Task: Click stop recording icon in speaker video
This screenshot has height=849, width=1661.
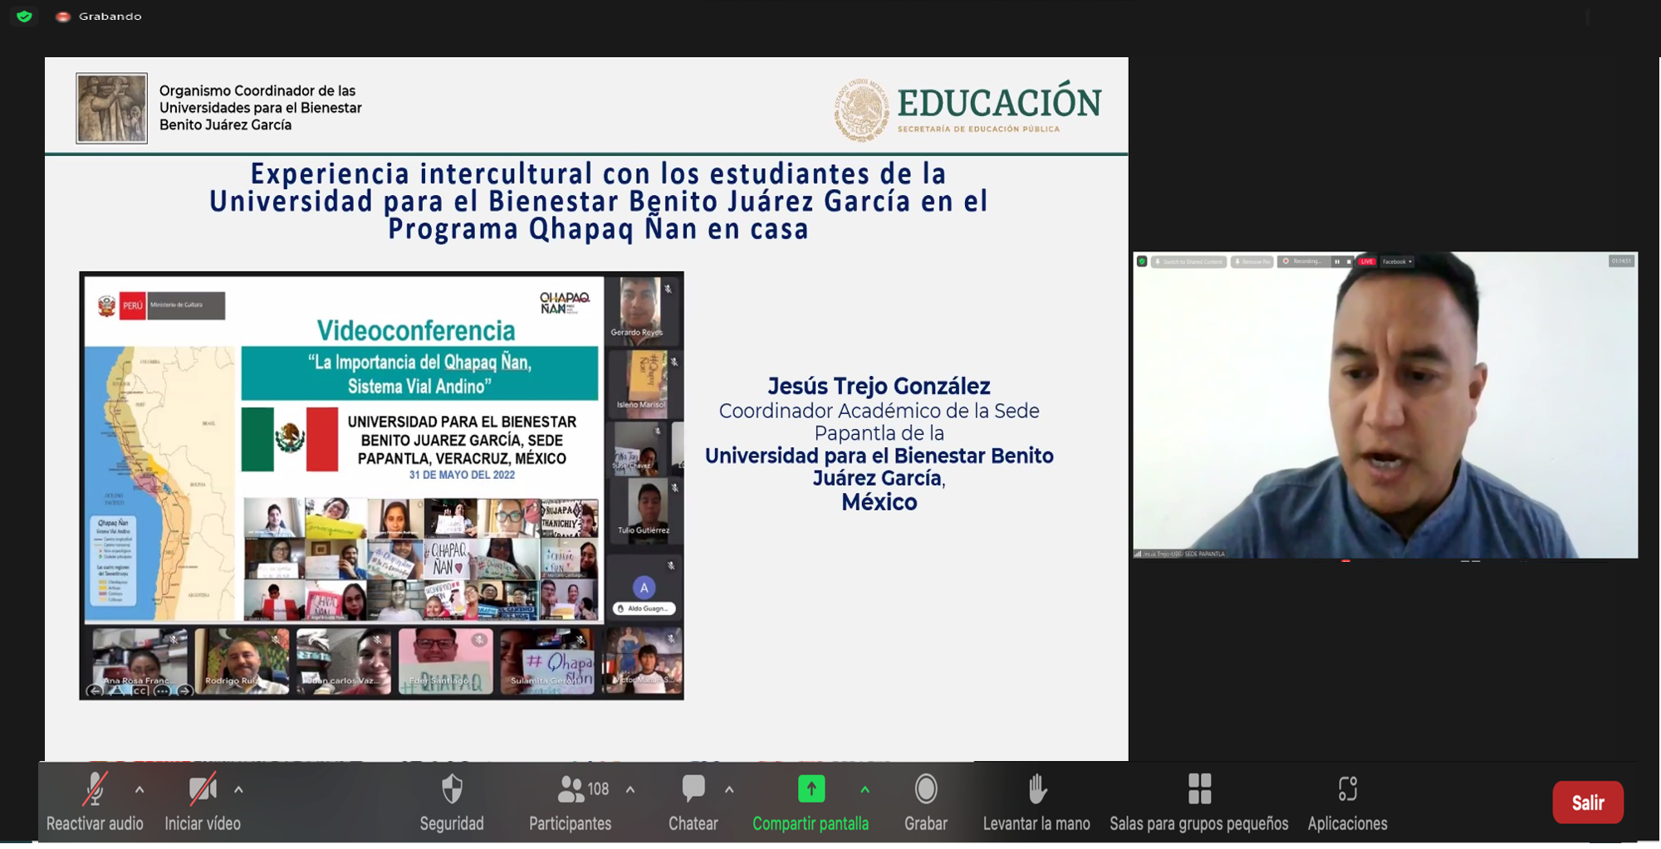Action: [1349, 261]
